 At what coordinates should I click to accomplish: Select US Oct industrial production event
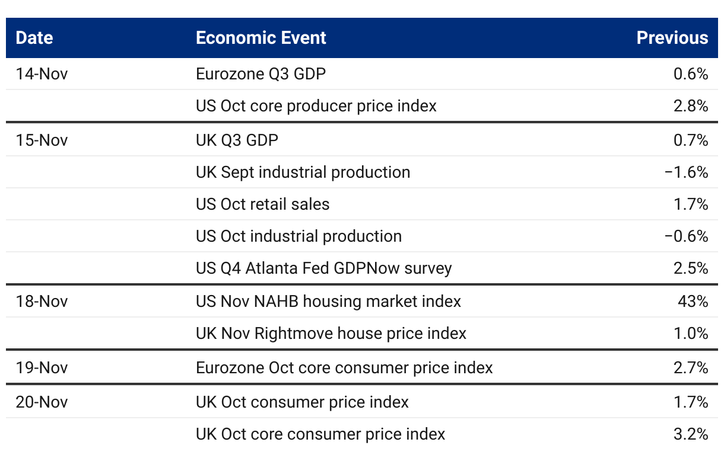pos(299,236)
